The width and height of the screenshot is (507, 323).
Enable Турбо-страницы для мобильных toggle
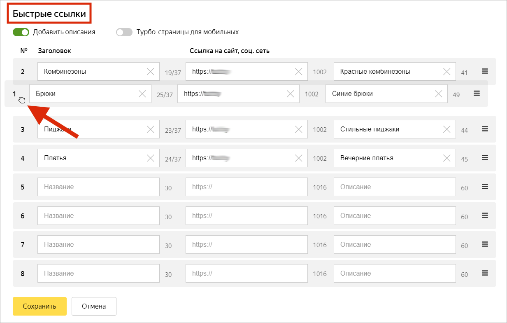click(124, 32)
